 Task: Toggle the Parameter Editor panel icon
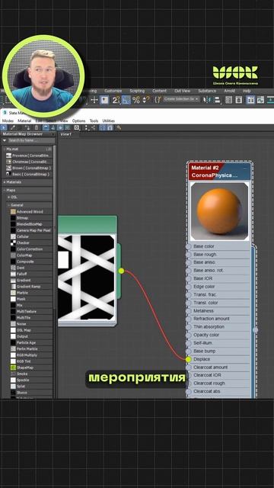coord(110,127)
